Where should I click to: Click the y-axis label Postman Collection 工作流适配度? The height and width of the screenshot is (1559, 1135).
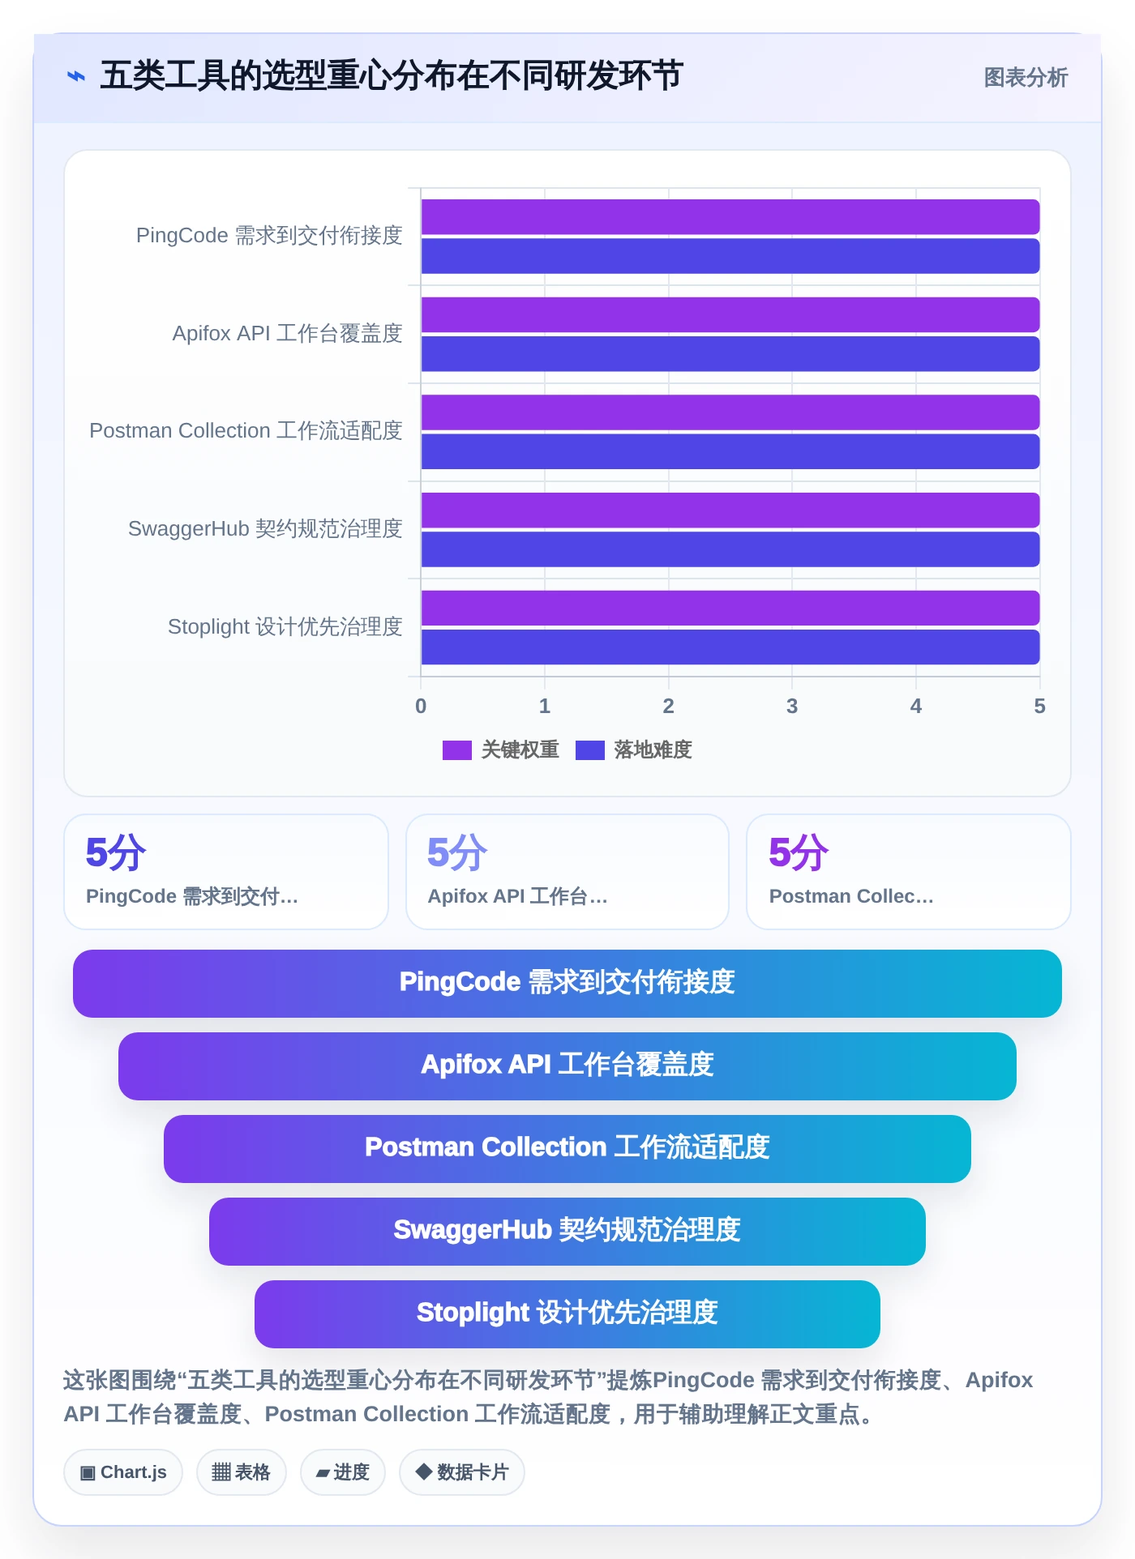click(x=246, y=431)
